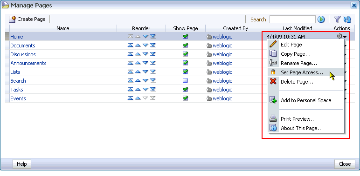Open the Events page link

pos(18,98)
